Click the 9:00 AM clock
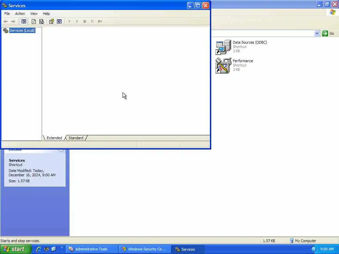Screen dimensions: 339x254 (327, 249)
